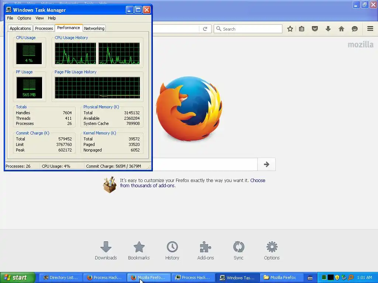This screenshot has width=378, height=283.
Task: Click the Firefox address bar
Action: point(176,29)
